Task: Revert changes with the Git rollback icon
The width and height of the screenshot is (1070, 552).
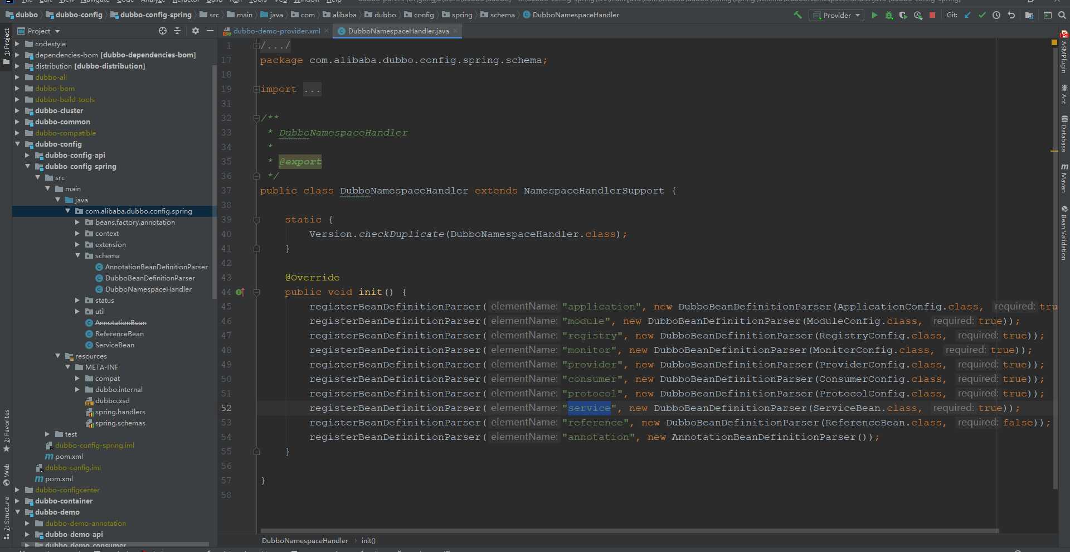Action: (x=1011, y=15)
